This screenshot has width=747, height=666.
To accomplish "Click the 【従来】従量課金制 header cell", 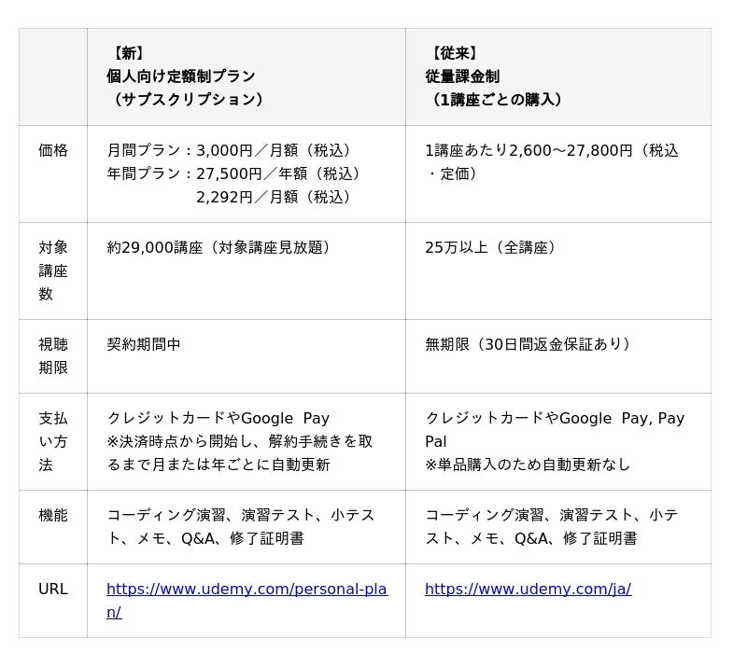I will (x=558, y=76).
